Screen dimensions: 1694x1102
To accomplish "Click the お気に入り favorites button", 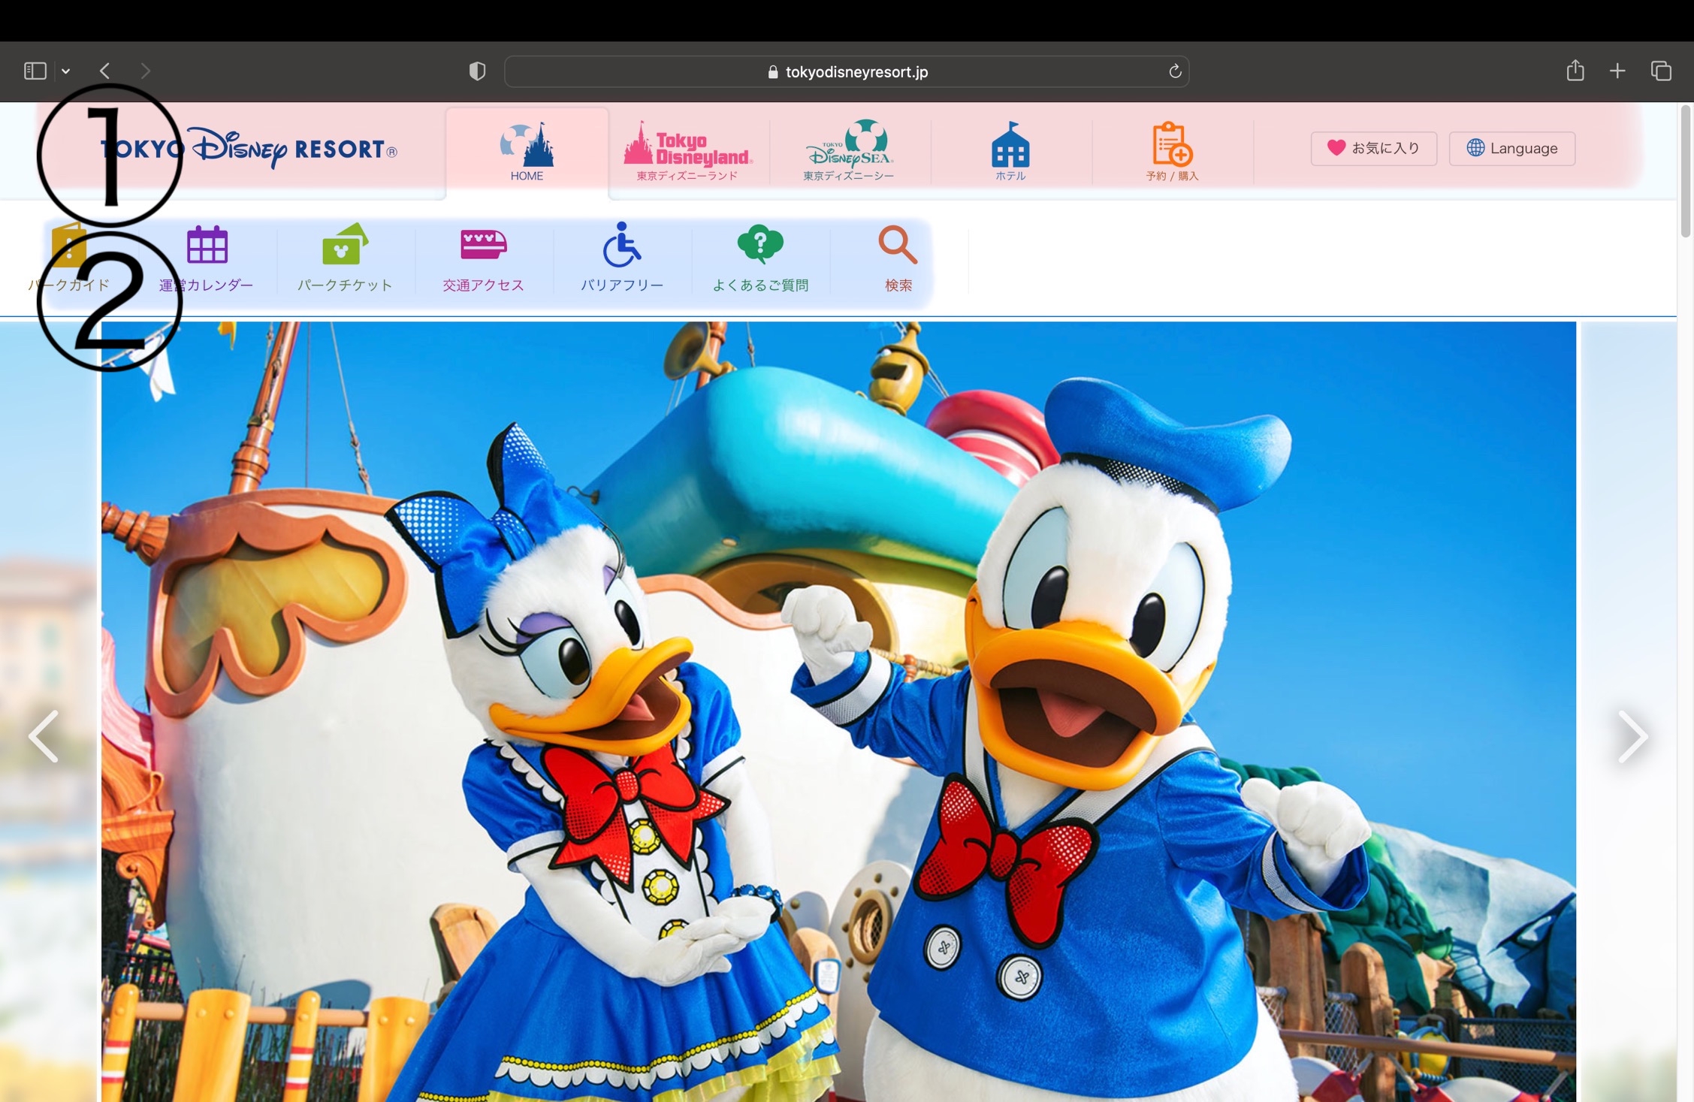I will tap(1373, 148).
